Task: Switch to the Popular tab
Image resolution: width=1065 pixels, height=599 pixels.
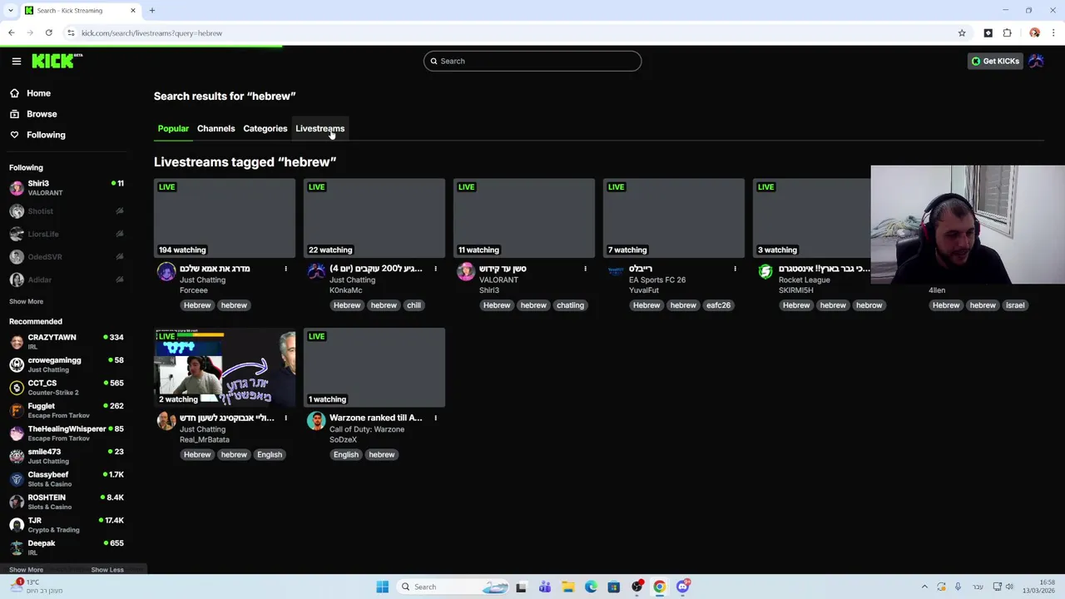Action: [173, 128]
